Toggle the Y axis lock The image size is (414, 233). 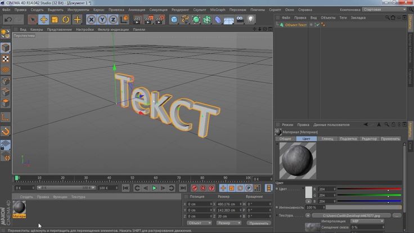(102, 20)
